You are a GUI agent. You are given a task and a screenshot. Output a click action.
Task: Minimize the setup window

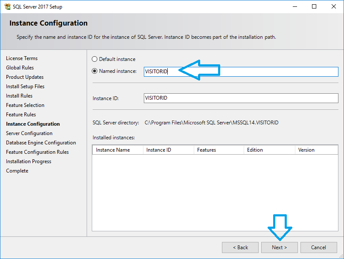pyautogui.click(x=294, y=7)
